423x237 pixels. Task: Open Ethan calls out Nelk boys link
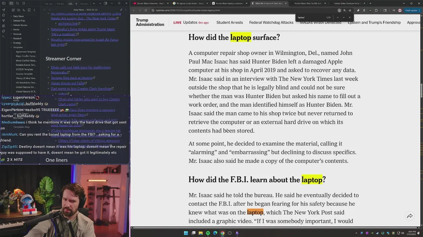tap(81, 69)
